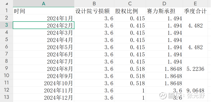Select row 1 header

[x=7, y=11]
